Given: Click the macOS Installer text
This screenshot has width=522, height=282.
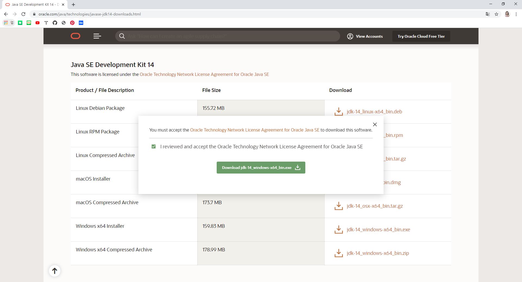Looking at the screenshot, I should pyautogui.click(x=93, y=179).
